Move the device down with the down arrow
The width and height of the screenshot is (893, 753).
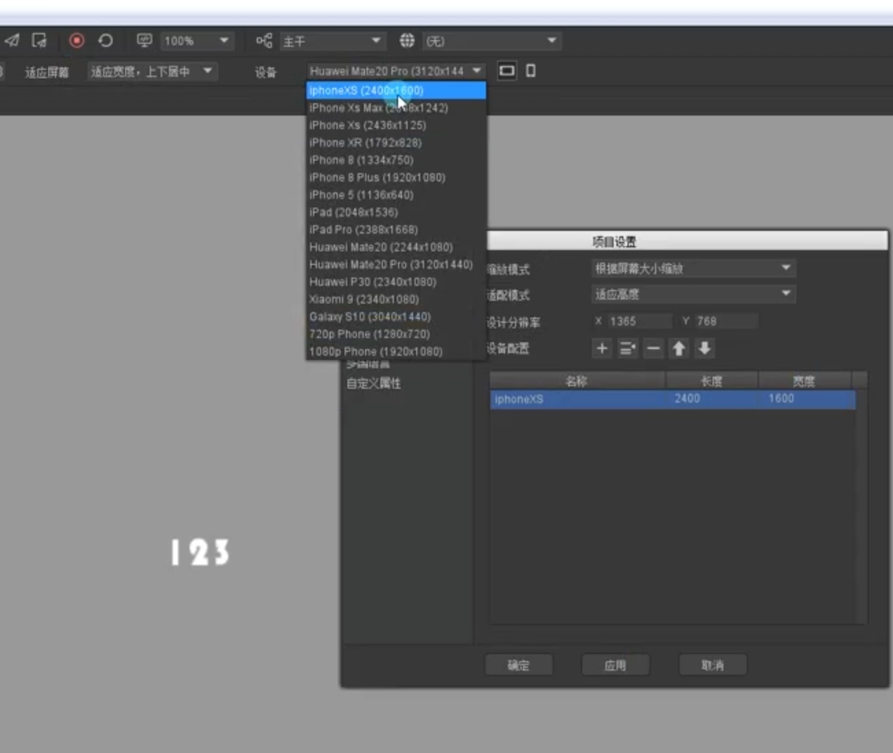click(x=704, y=348)
